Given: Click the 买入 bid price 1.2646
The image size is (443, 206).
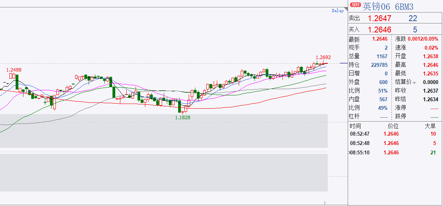Looking at the screenshot, I should pyautogui.click(x=379, y=30).
